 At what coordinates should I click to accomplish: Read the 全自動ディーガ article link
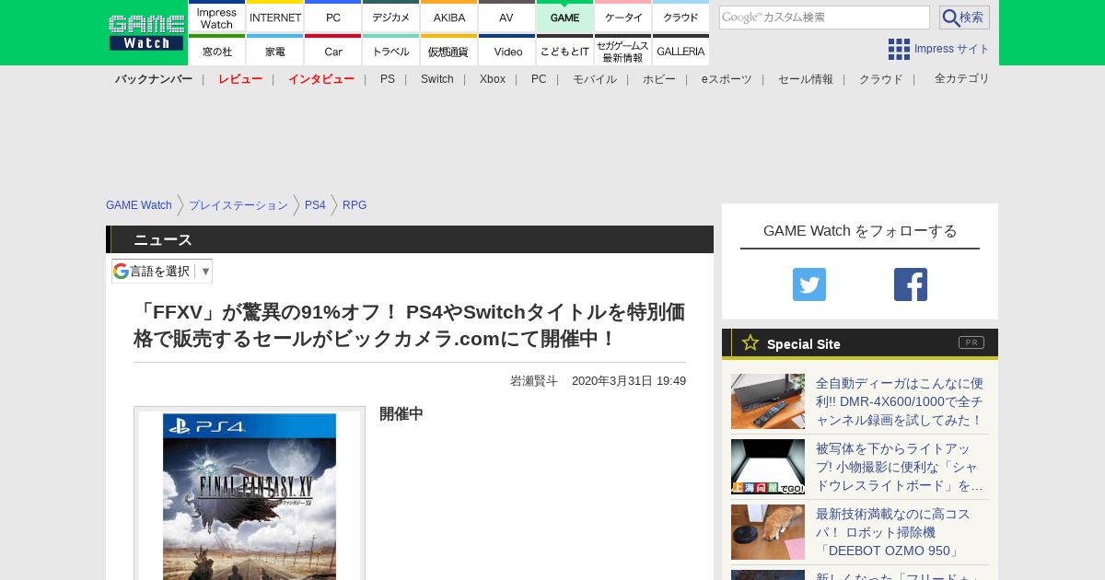(900, 401)
